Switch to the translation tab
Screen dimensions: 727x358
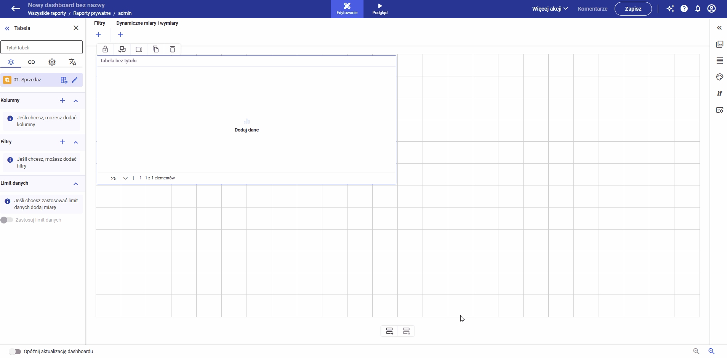[73, 62]
